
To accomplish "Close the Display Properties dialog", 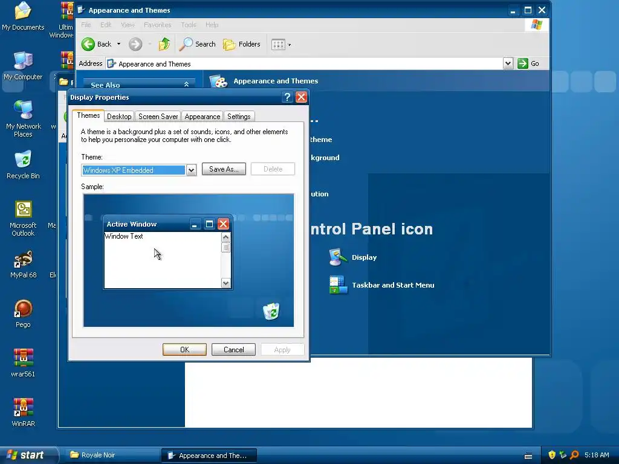I will coord(301,97).
